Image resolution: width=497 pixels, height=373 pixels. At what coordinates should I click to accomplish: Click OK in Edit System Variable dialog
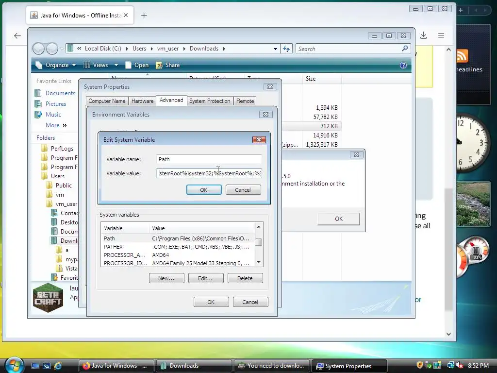tap(204, 190)
